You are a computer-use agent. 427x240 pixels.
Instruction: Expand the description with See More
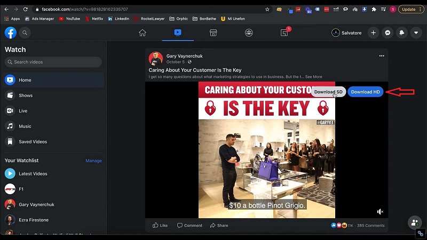click(313, 77)
